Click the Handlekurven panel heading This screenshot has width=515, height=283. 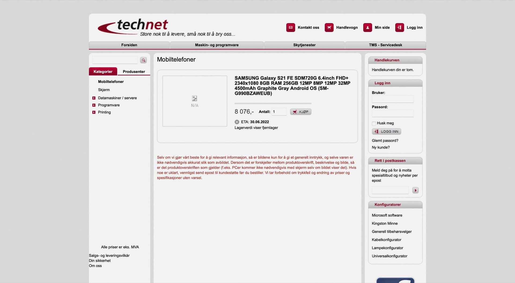click(x=387, y=60)
